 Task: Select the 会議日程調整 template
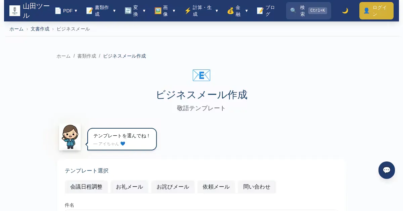pos(86,187)
